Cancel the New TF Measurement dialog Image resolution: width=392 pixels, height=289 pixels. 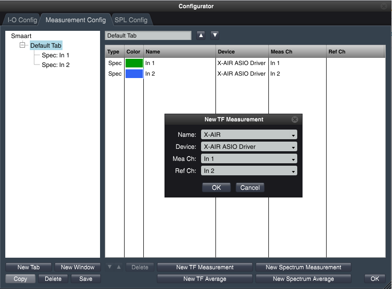click(x=250, y=187)
